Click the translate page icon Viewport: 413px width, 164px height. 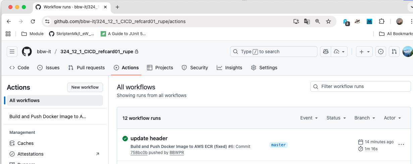307,21
